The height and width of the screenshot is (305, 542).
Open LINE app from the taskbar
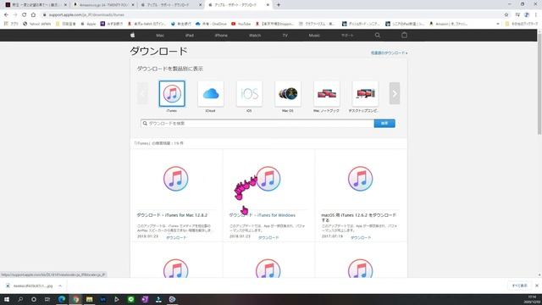pyautogui.click(x=130, y=299)
